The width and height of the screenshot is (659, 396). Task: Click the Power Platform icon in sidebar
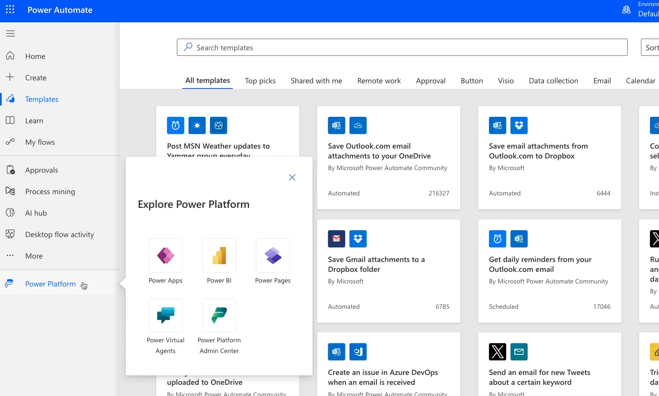coord(9,283)
